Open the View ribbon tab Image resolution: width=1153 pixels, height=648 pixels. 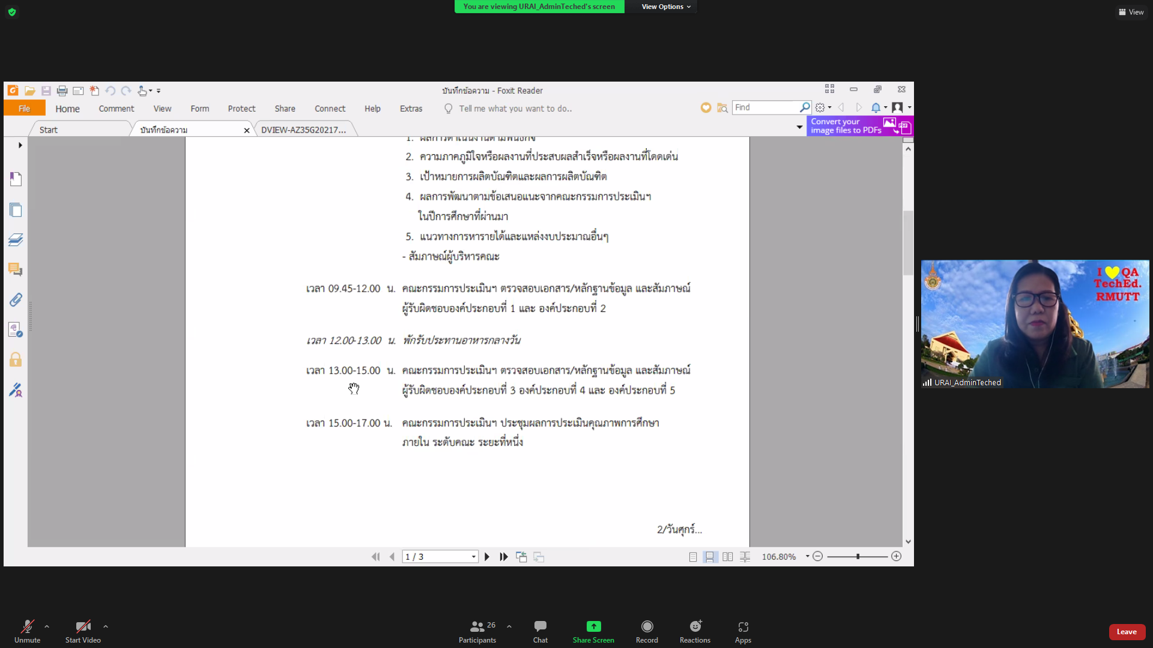[x=162, y=109]
